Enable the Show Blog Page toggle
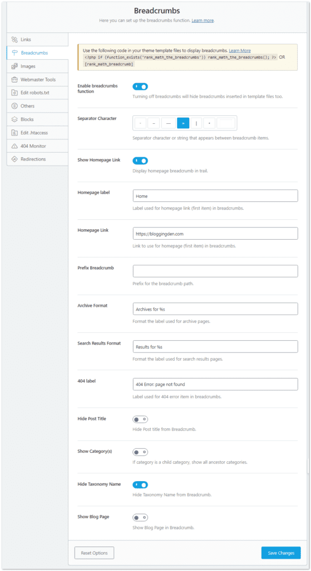Viewport: 311px width, 571px height. pos(140,517)
